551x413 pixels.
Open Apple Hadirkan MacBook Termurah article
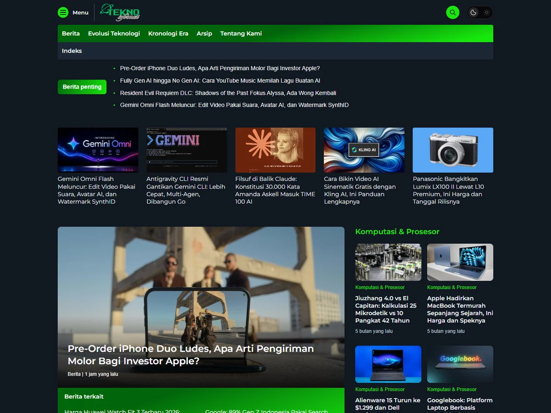pyautogui.click(x=460, y=309)
